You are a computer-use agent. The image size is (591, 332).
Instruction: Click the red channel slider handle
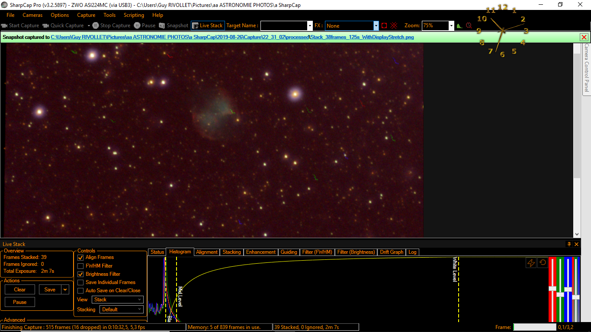(x=552, y=288)
